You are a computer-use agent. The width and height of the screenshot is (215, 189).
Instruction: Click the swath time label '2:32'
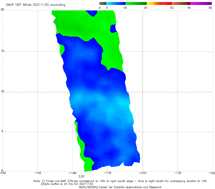pyautogui.click(x=81, y=176)
